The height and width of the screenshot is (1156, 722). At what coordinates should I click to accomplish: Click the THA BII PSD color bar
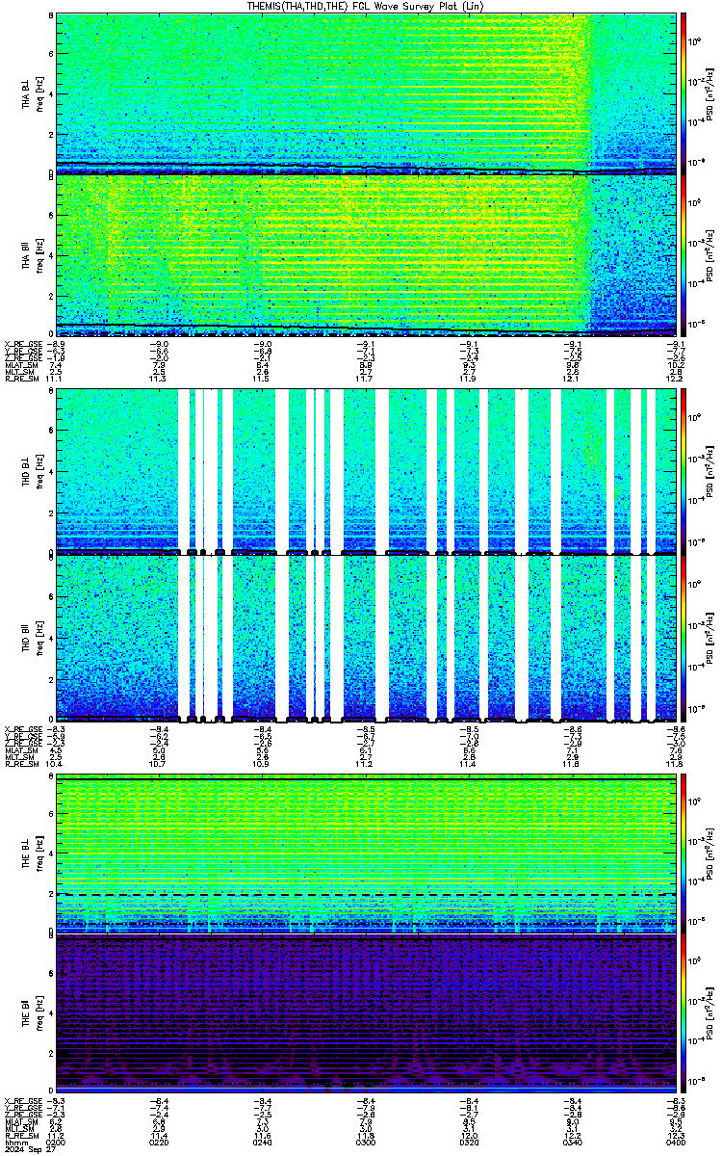[684, 254]
